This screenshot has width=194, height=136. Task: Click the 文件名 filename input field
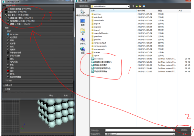point(139,130)
